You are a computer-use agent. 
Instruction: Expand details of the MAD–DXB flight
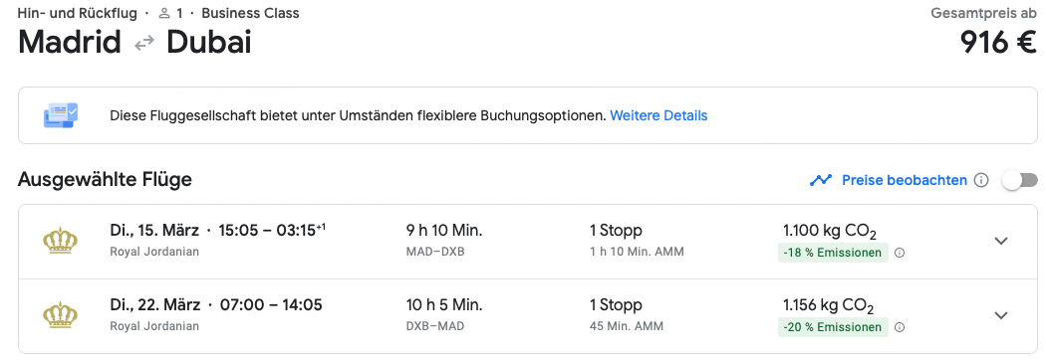[x=1000, y=241]
